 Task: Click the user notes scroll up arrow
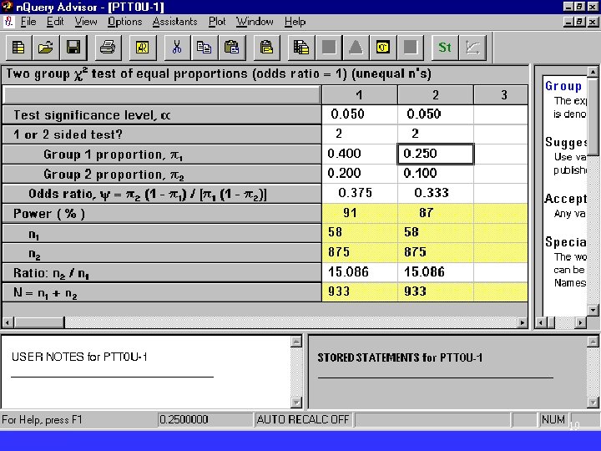[x=295, y=342]
